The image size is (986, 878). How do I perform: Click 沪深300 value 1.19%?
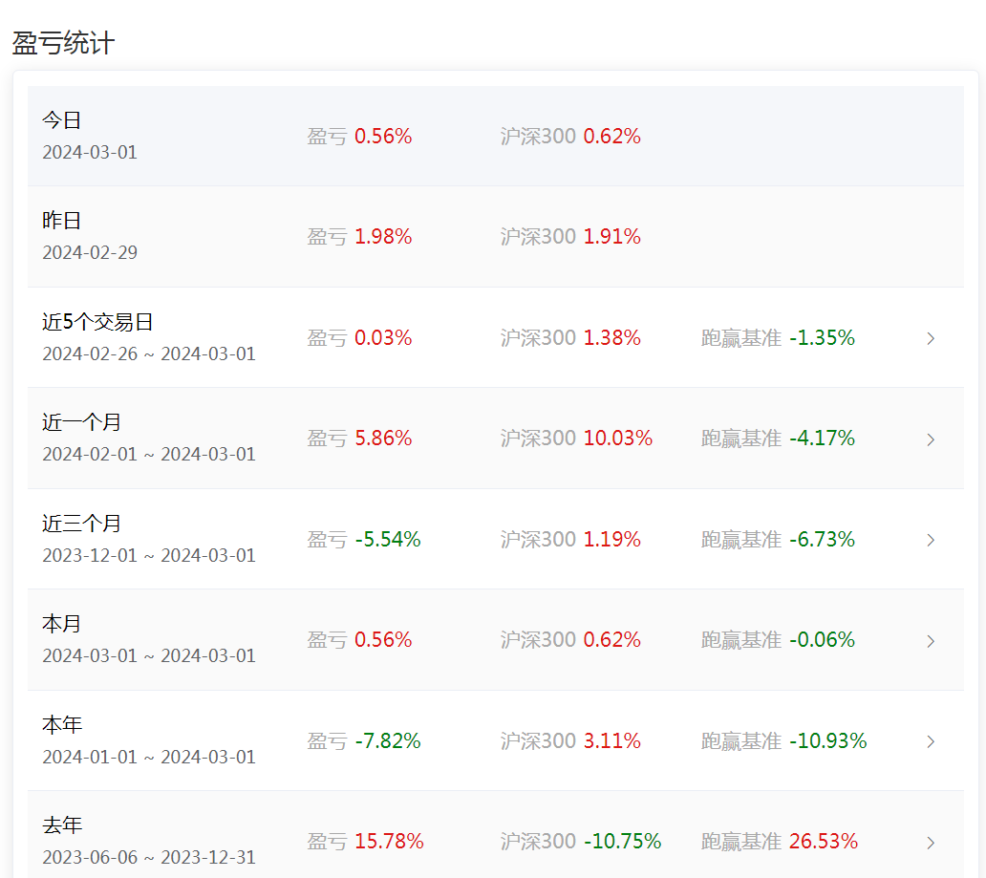[611, 539]
